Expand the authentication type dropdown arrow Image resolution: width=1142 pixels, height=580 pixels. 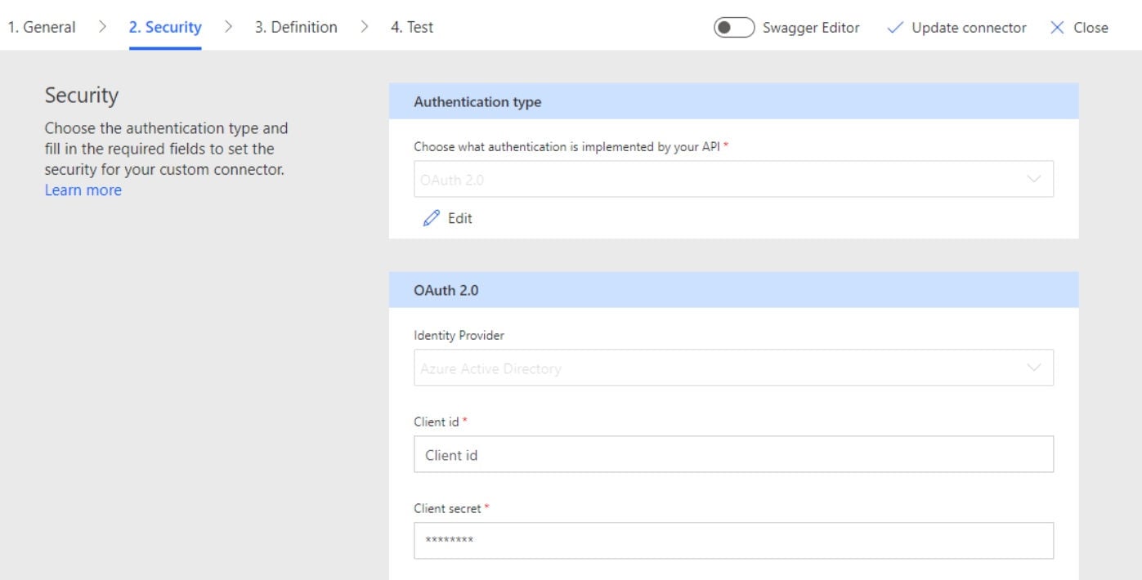[1034, 179]
